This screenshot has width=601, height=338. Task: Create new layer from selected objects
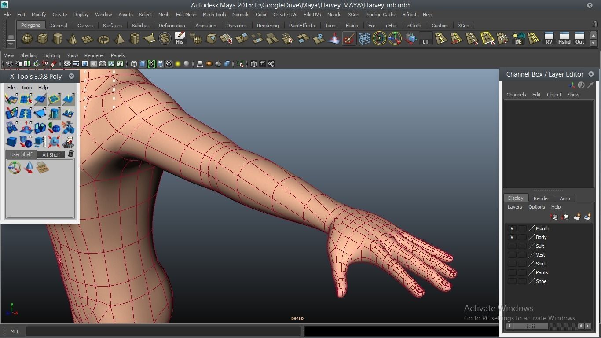coord(587,217)
